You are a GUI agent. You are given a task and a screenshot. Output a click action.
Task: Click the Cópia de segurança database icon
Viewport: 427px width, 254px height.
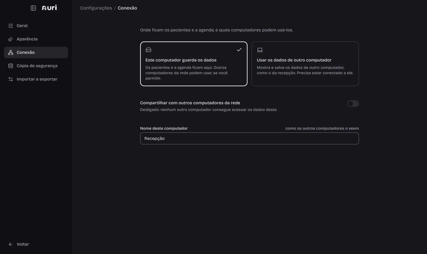pos(11,66)
